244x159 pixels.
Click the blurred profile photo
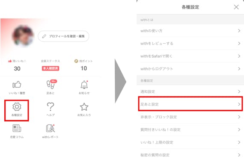coord(23,36)
